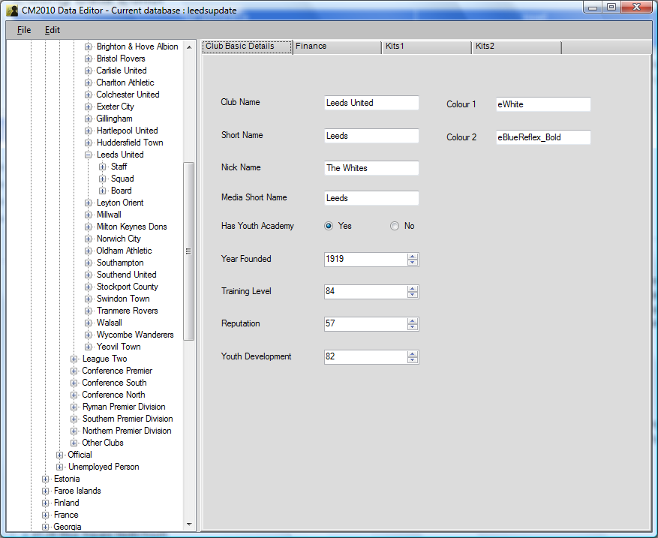
Task: Expand the France country node
Action: (45, 515)
